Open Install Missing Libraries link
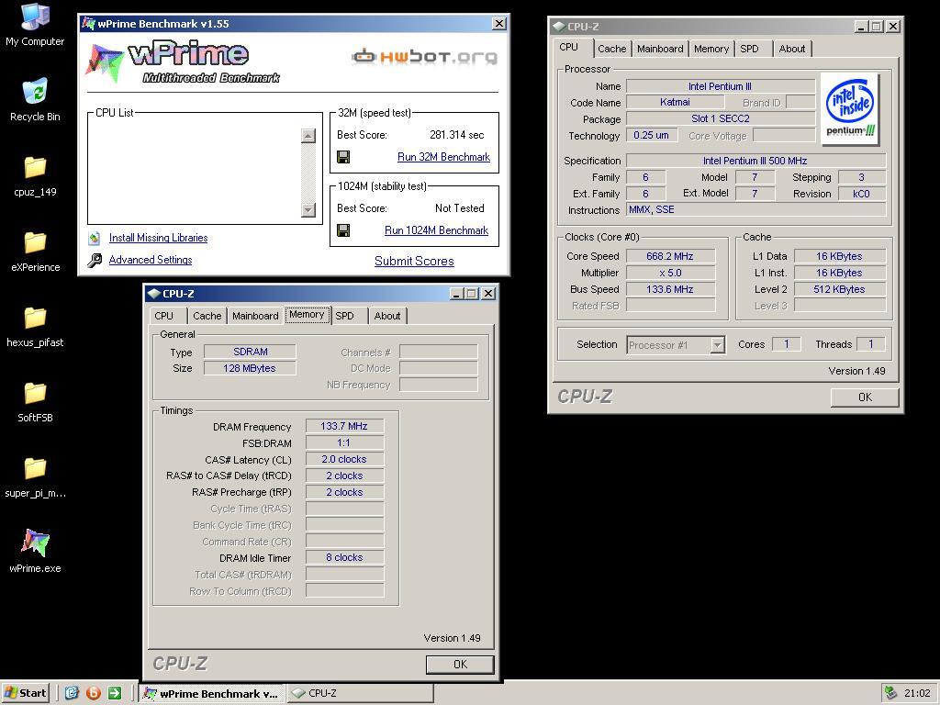 158,238
